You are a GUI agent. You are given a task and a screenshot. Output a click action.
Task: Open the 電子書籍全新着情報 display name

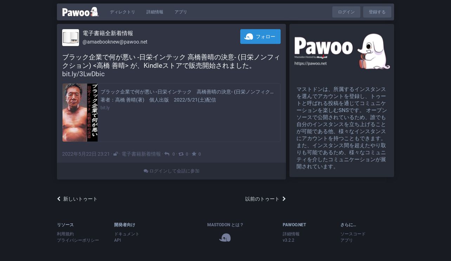coord(108,33)
